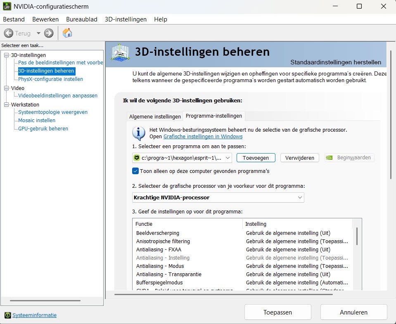
Task: Click the System information icon
Action: coord(8,315)
